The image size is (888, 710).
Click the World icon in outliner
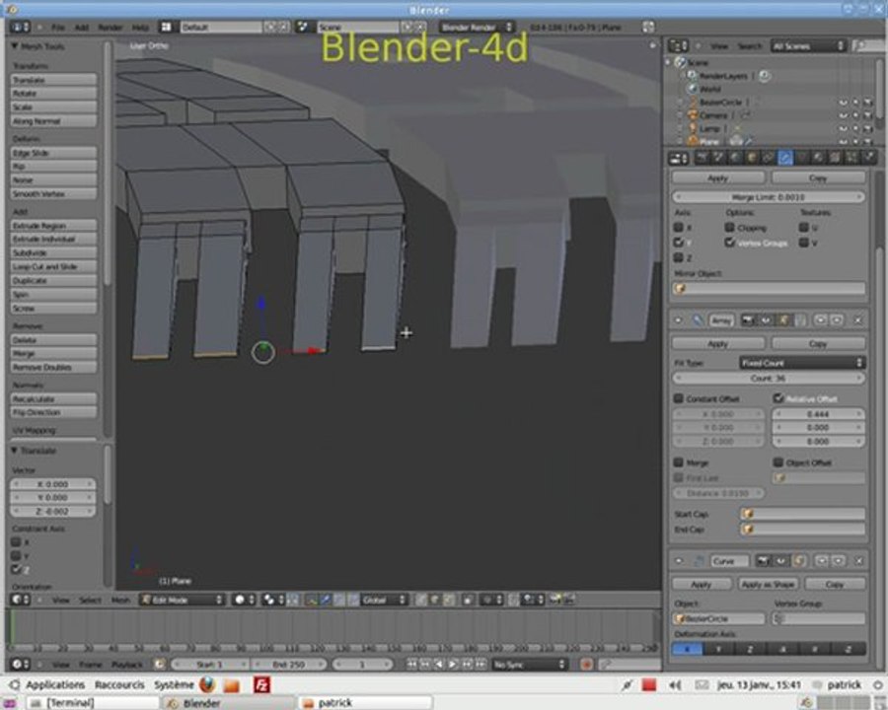pyautogui.click(x=692, y=89)
